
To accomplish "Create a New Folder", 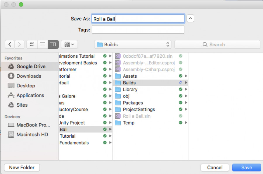I will click(22, 168).
